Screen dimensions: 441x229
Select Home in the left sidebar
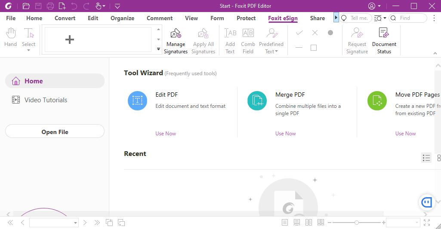click(55, 81)
